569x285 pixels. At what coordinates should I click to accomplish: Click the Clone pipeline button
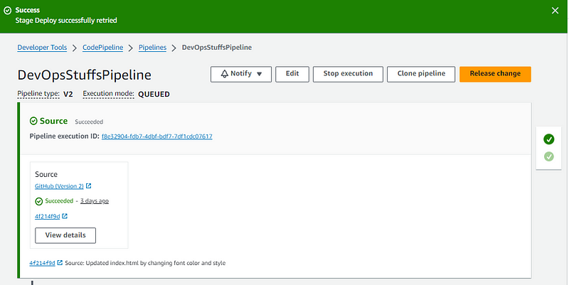pos(421,74)
